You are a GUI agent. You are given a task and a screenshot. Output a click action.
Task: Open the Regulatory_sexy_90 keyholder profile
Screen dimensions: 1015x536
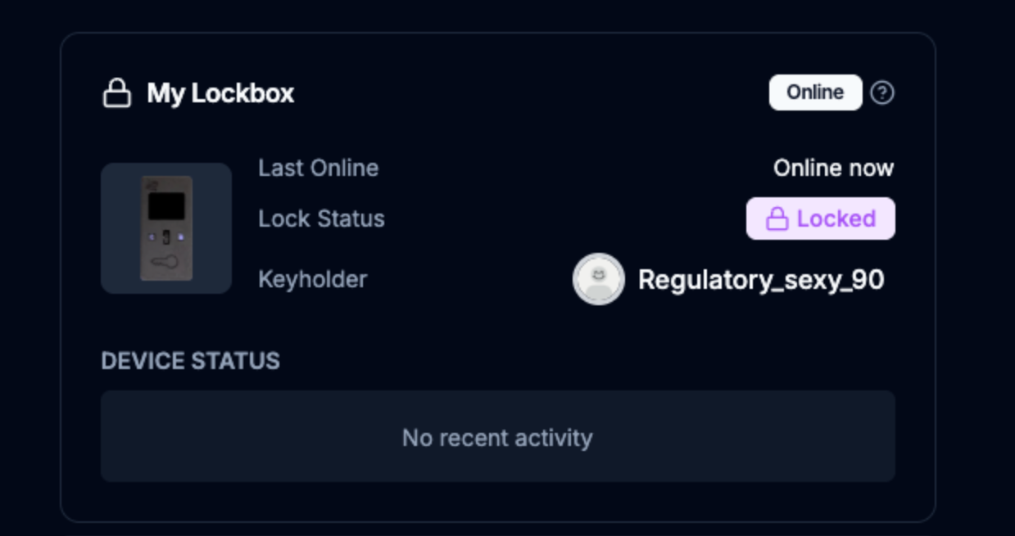pyautogui.click(x=760, y=280)
